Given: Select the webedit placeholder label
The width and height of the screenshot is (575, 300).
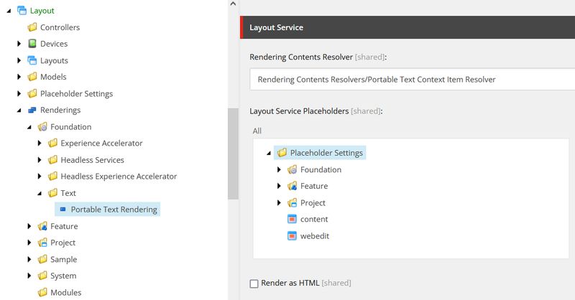Looking at the screenshot, I should (315, 236).
